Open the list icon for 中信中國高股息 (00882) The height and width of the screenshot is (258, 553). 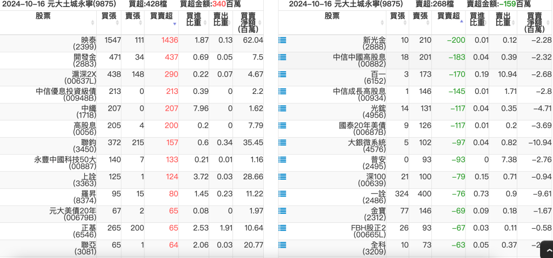click(282, 57)
